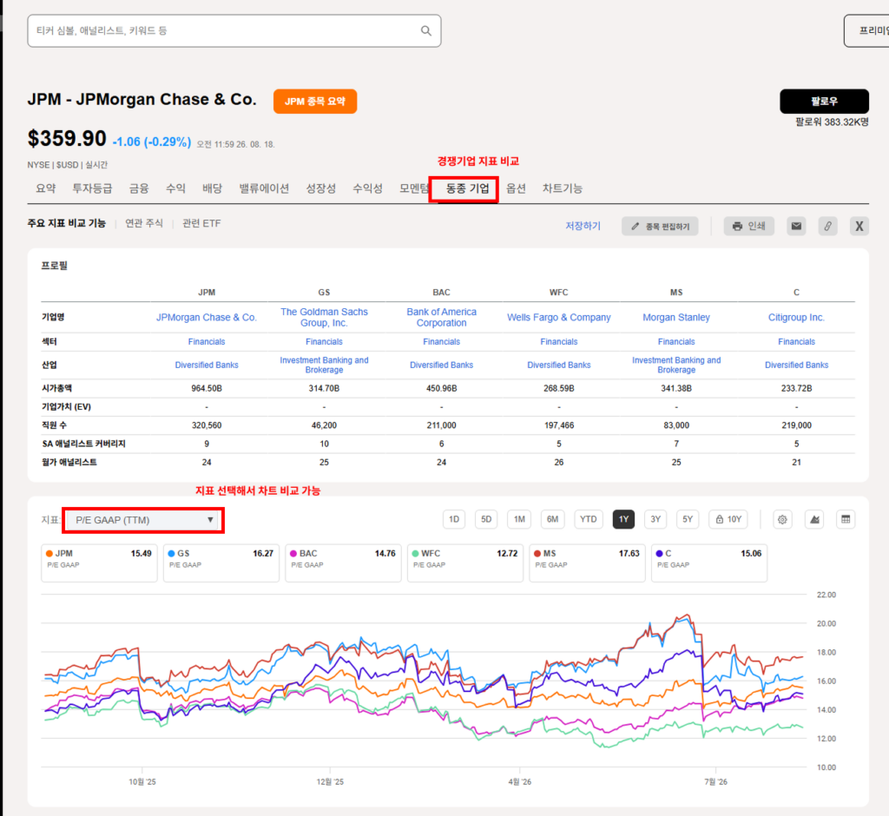This screenshot has width=889, height=816.
Task: Copy link via chain icon
Action: point(827,227)
